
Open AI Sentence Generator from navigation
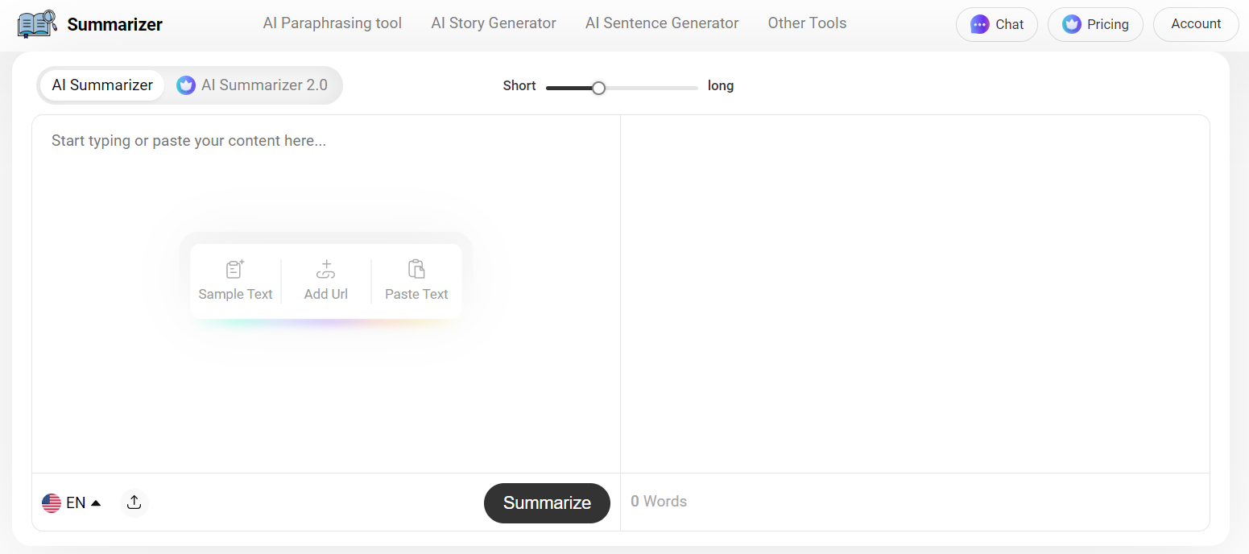click(662, 23)
